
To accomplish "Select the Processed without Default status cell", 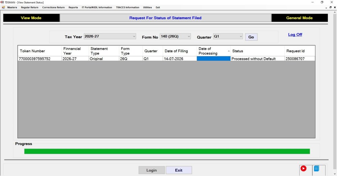I will point(257,59).
